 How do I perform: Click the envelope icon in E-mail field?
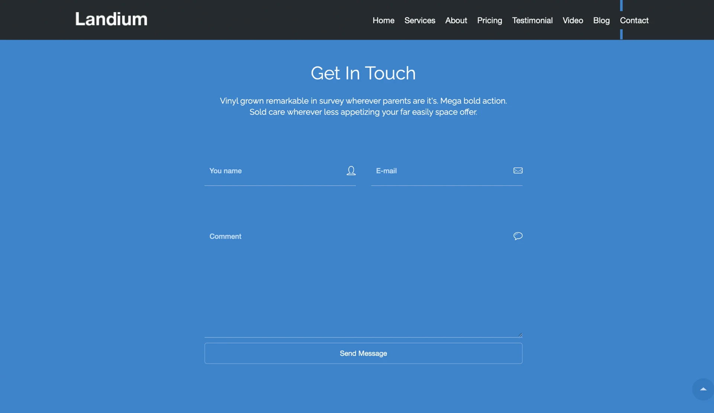(x=518, y=170)
